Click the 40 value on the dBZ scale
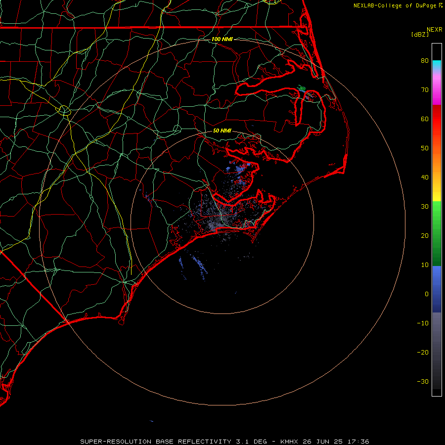This screenshot has width=445, height=445. tap(425, 178)
